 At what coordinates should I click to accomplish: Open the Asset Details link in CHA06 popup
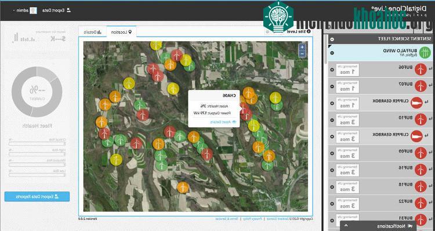coord(220,122)
